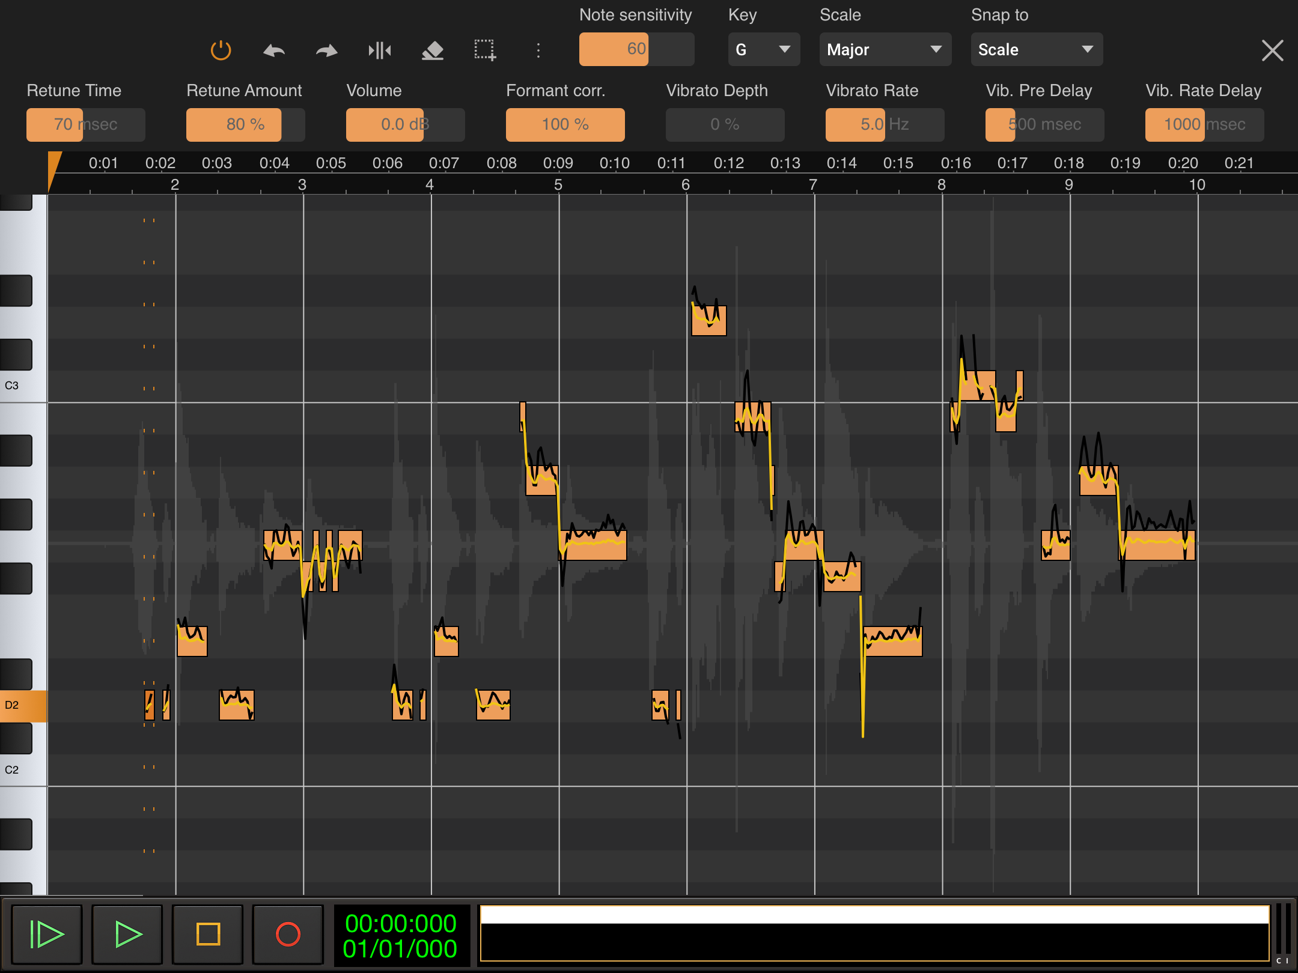Click the D2 key on piano
This screenshot has width=1298, height=973.
click(x=23, y=705)
